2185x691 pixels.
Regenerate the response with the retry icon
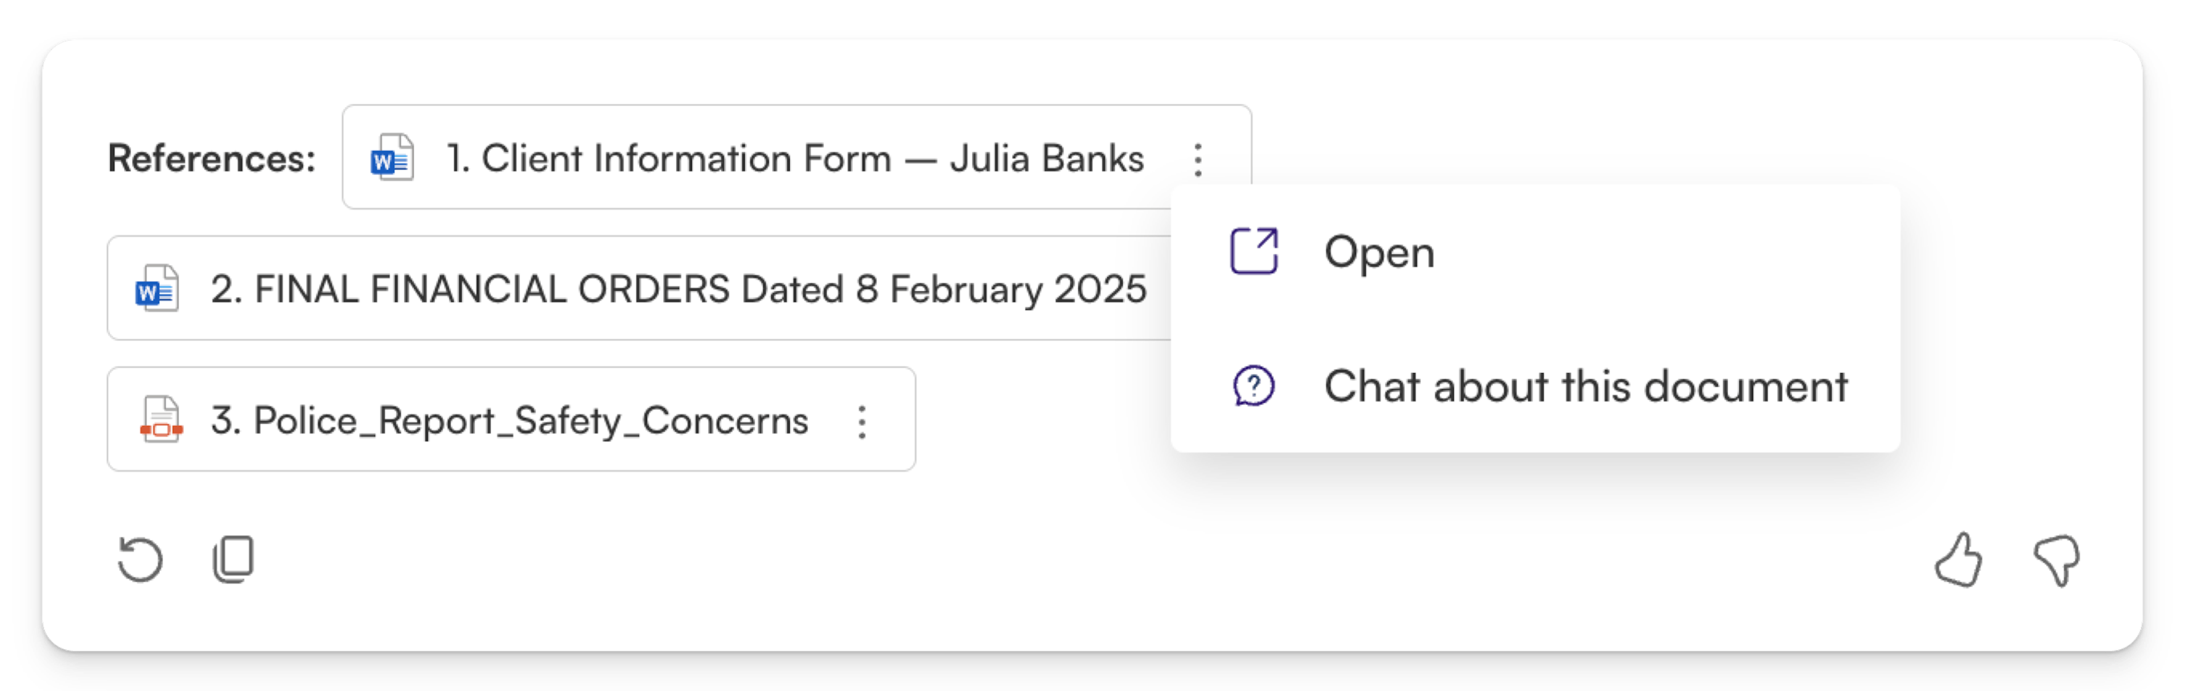(x=140, y=560)
